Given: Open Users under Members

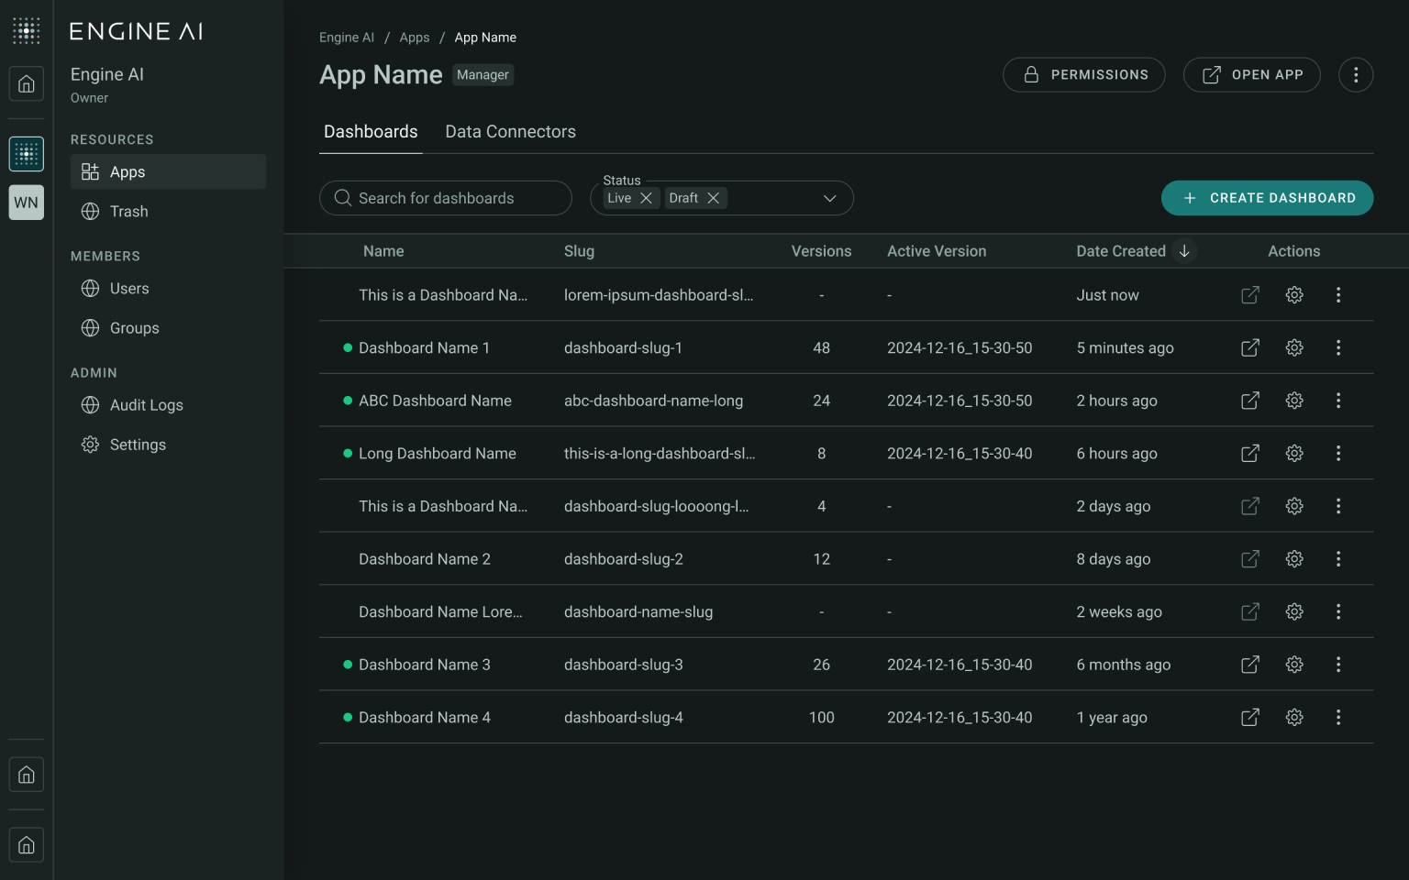Looking at the screenshot, I should 168,289.
